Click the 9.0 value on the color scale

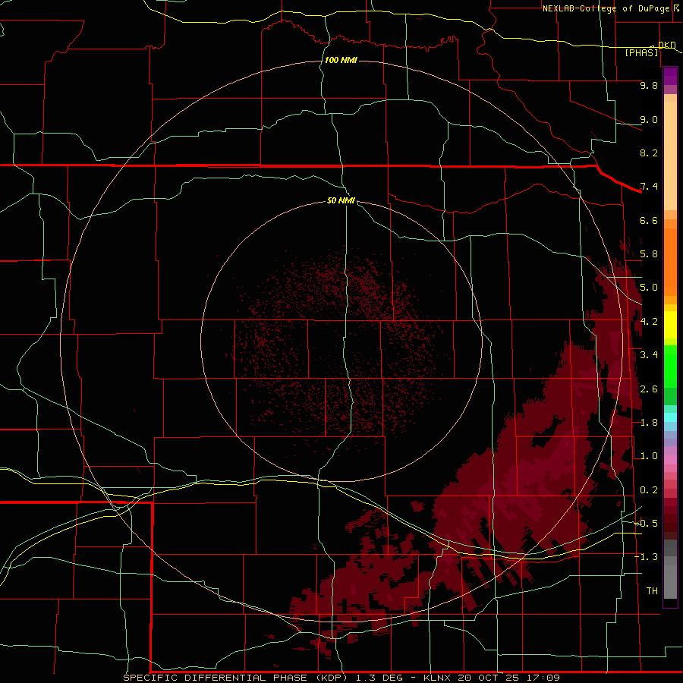pyautogui.click(x=649, y=119)
